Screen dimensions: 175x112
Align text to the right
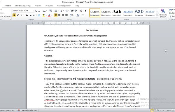tap(63, 15)
